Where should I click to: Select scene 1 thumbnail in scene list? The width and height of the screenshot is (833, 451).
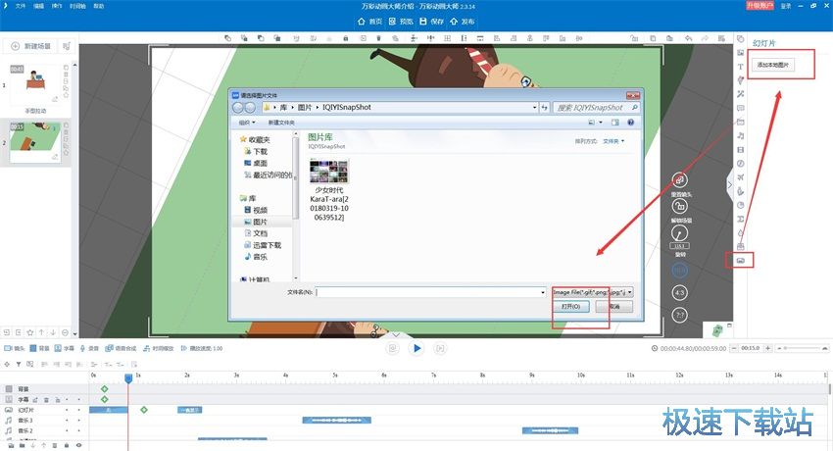pos(35,84)
